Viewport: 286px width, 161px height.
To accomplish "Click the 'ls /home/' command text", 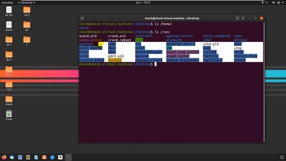I will (163, 24).
